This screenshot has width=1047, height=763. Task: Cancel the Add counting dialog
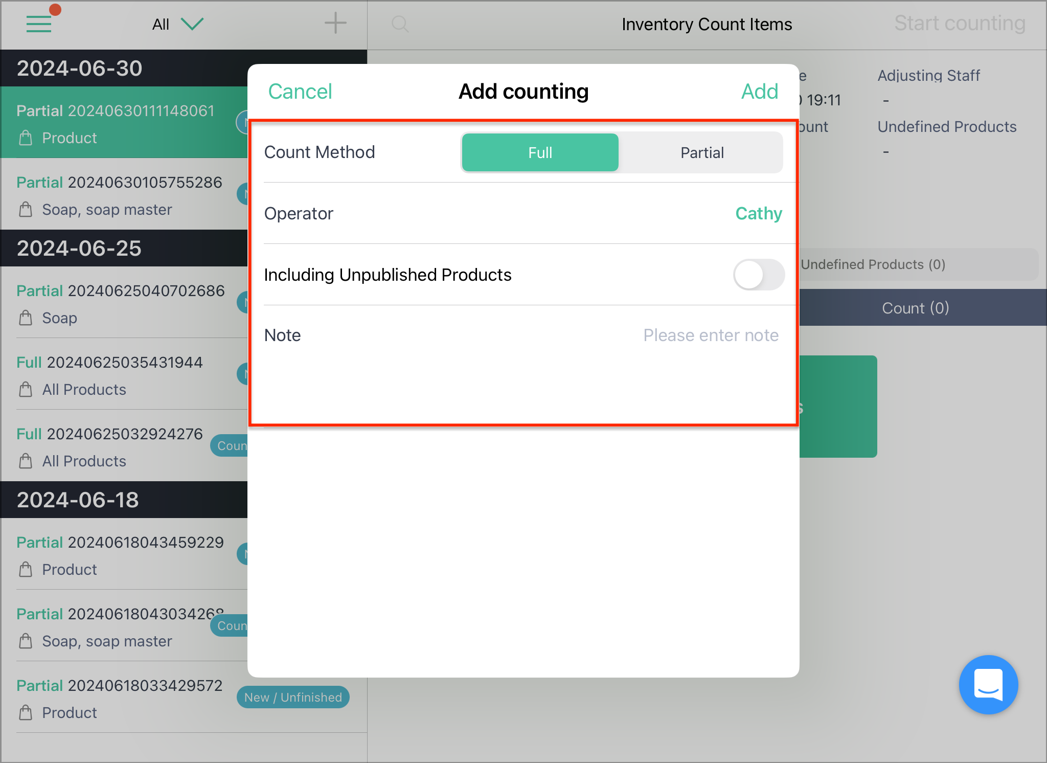[x=300, y=92]
